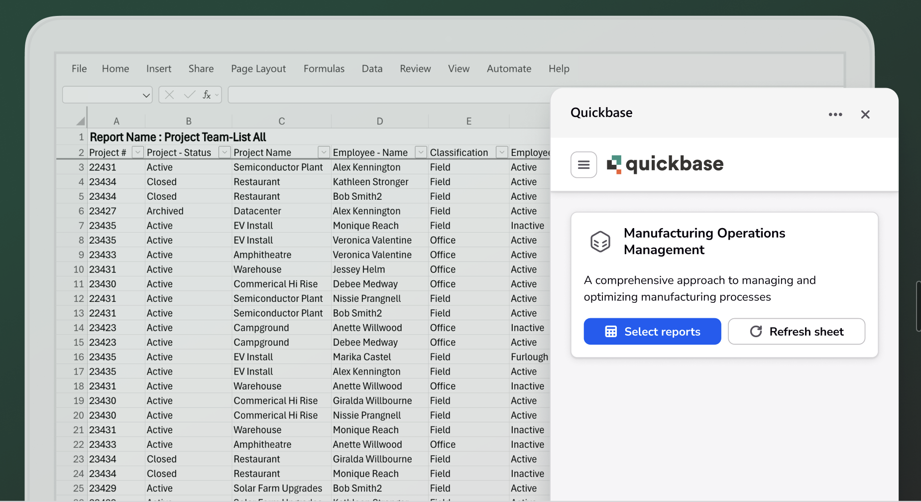The image size is (921, 502).
Task: Open the Data tab
Action: (x=372, y=69)
